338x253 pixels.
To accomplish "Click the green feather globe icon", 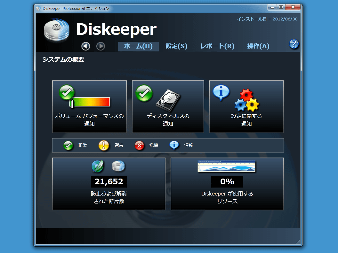I will [98, 166].
